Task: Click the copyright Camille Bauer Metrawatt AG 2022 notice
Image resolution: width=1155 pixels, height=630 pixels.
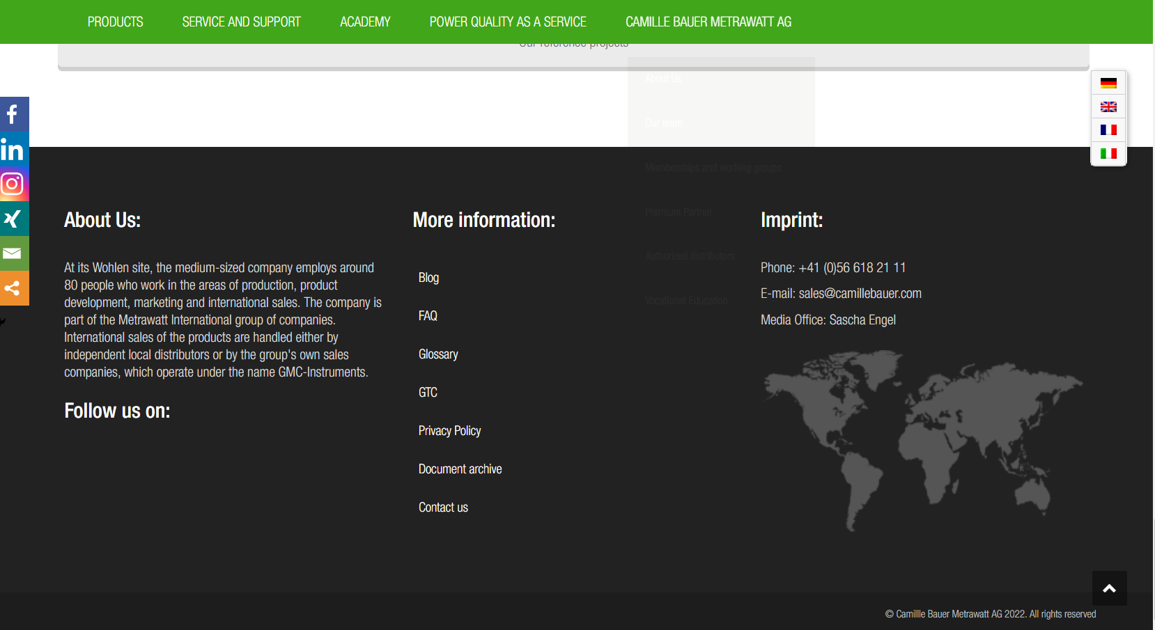Action: 991,614
